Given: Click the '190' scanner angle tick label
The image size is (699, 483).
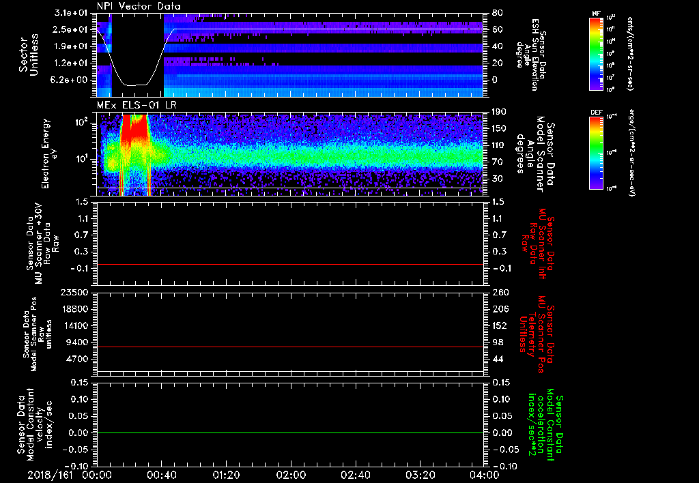Looking at the screenshot, I should coord(498,112).
